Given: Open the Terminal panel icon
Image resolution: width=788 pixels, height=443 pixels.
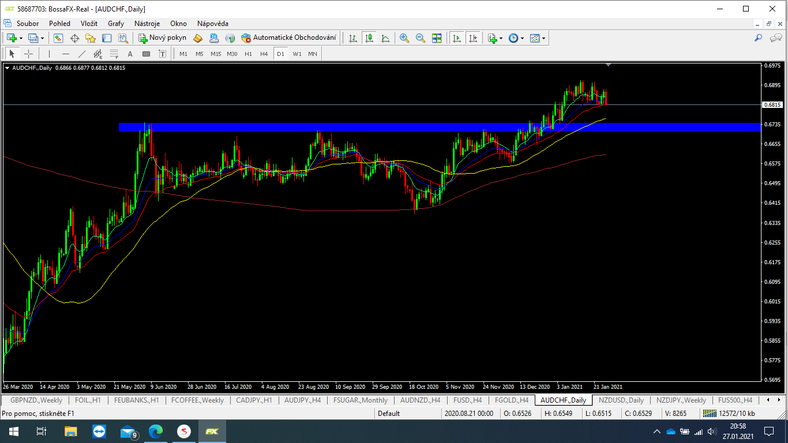Looking at the screenshot, I should tap(107, 38).
